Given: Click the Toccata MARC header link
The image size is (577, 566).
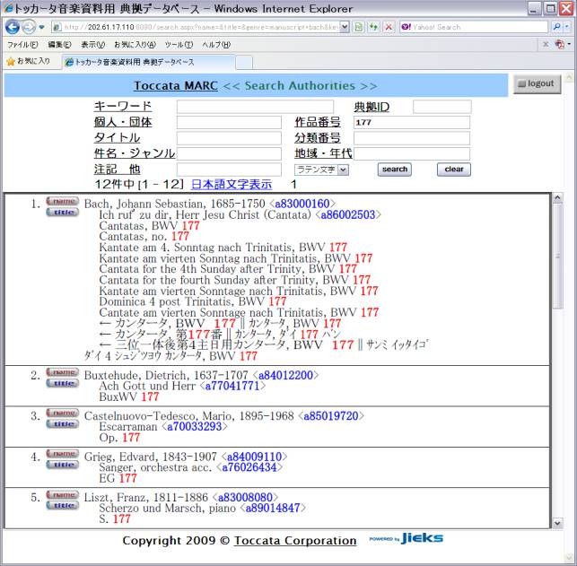Looking at the screenshot, I should coord(176,86).
